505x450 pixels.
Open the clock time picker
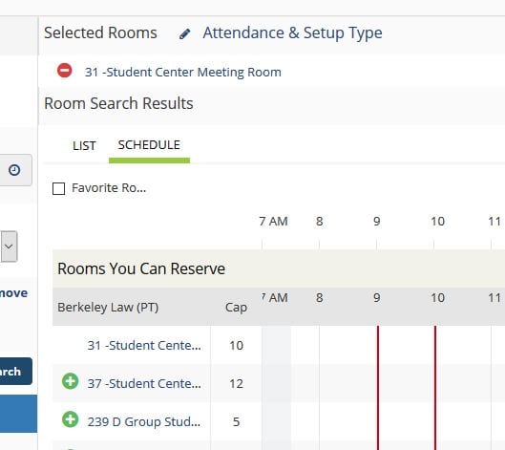(x=14, y=170)
